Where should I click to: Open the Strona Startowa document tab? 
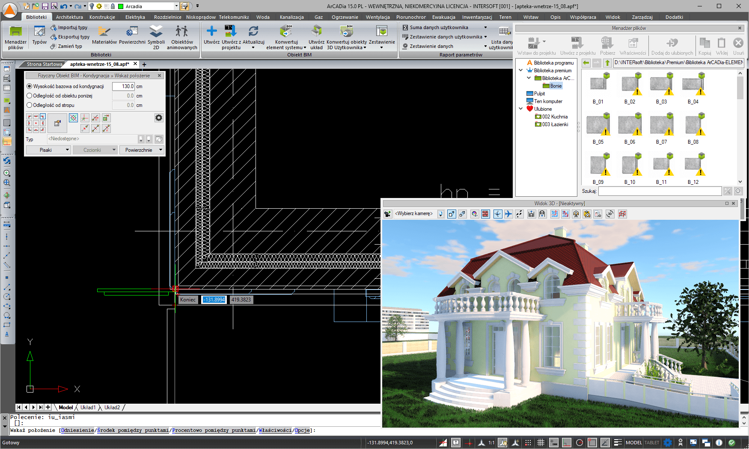coord(45,64)
